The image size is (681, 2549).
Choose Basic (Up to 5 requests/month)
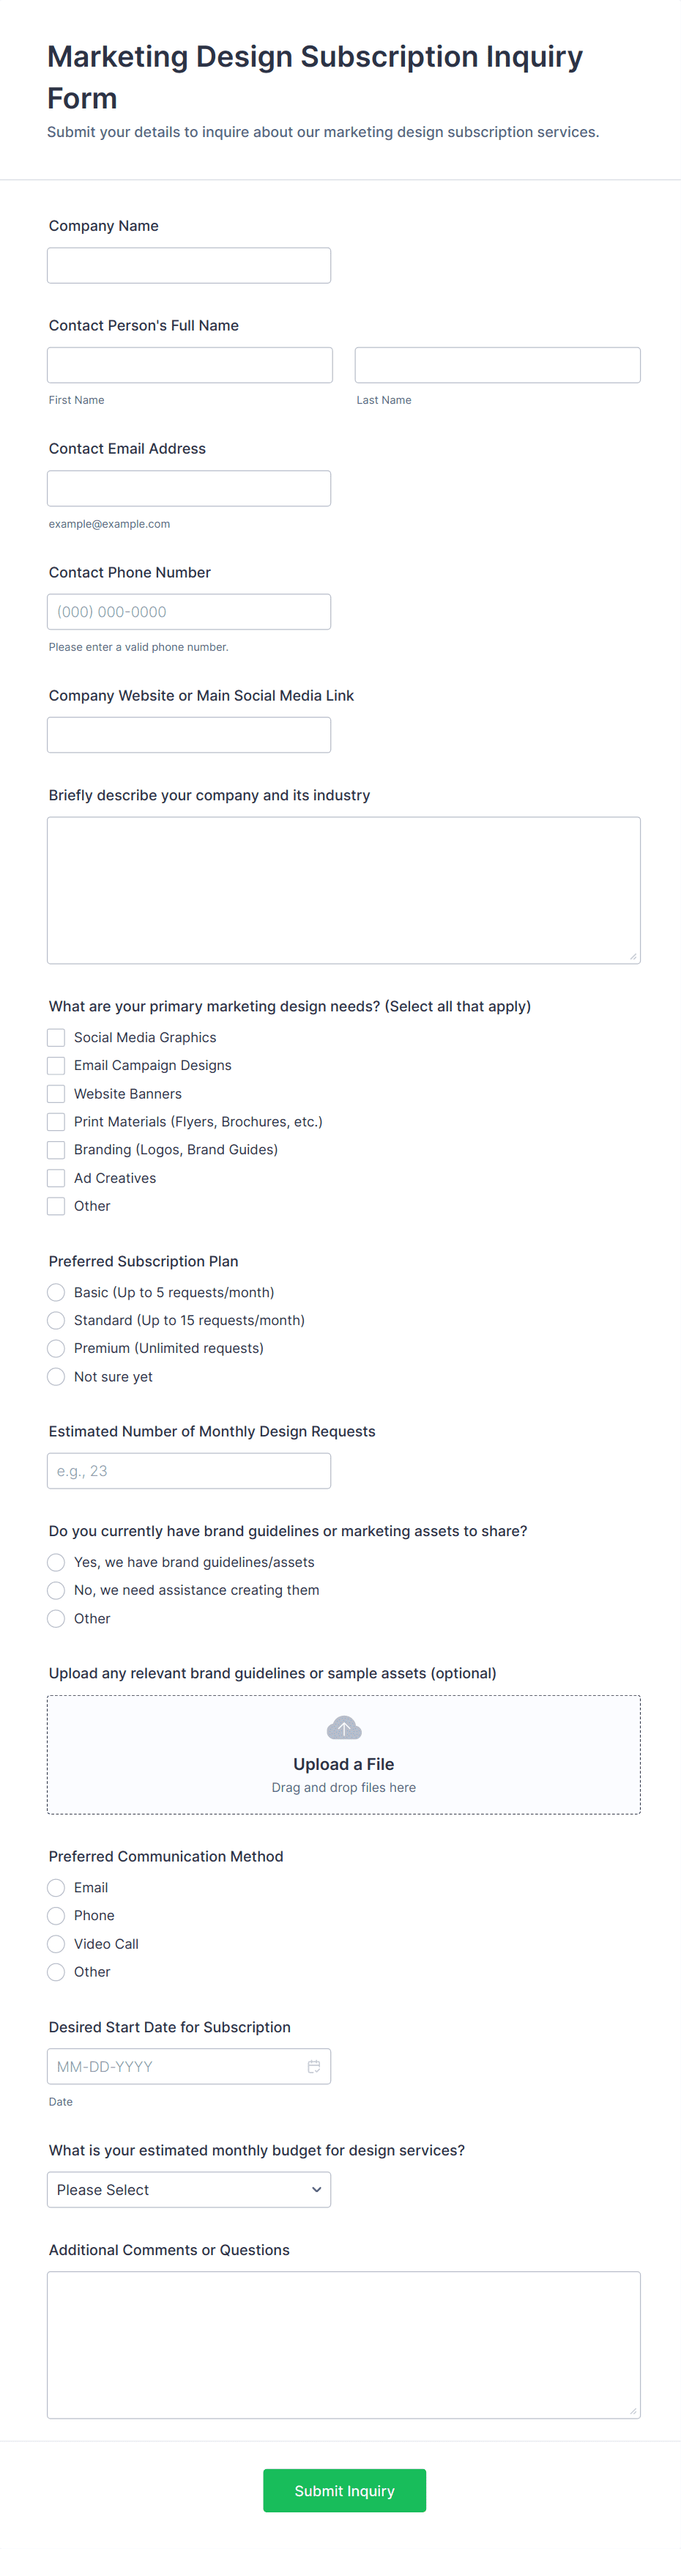(56, 1292)
